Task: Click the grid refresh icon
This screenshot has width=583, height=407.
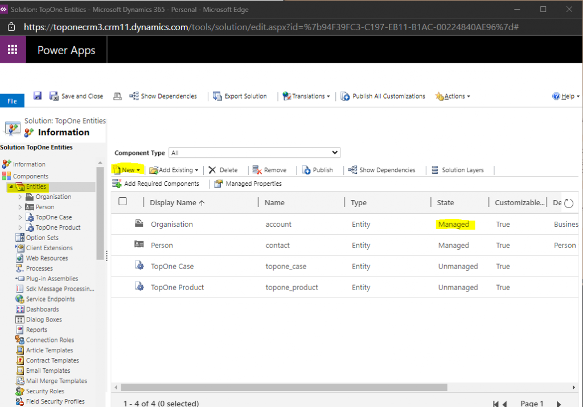Action: (568, 203)
